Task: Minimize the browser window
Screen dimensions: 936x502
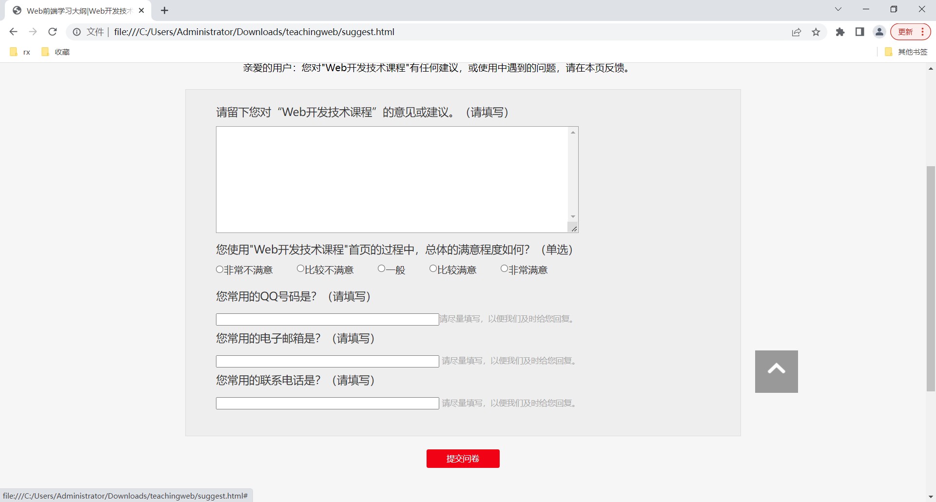Action: tap(866, 9)
